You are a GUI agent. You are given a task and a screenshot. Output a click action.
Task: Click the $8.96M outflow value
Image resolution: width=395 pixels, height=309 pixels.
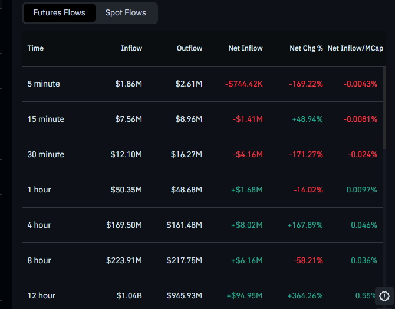pyautogui.click(x=189, y=119)
